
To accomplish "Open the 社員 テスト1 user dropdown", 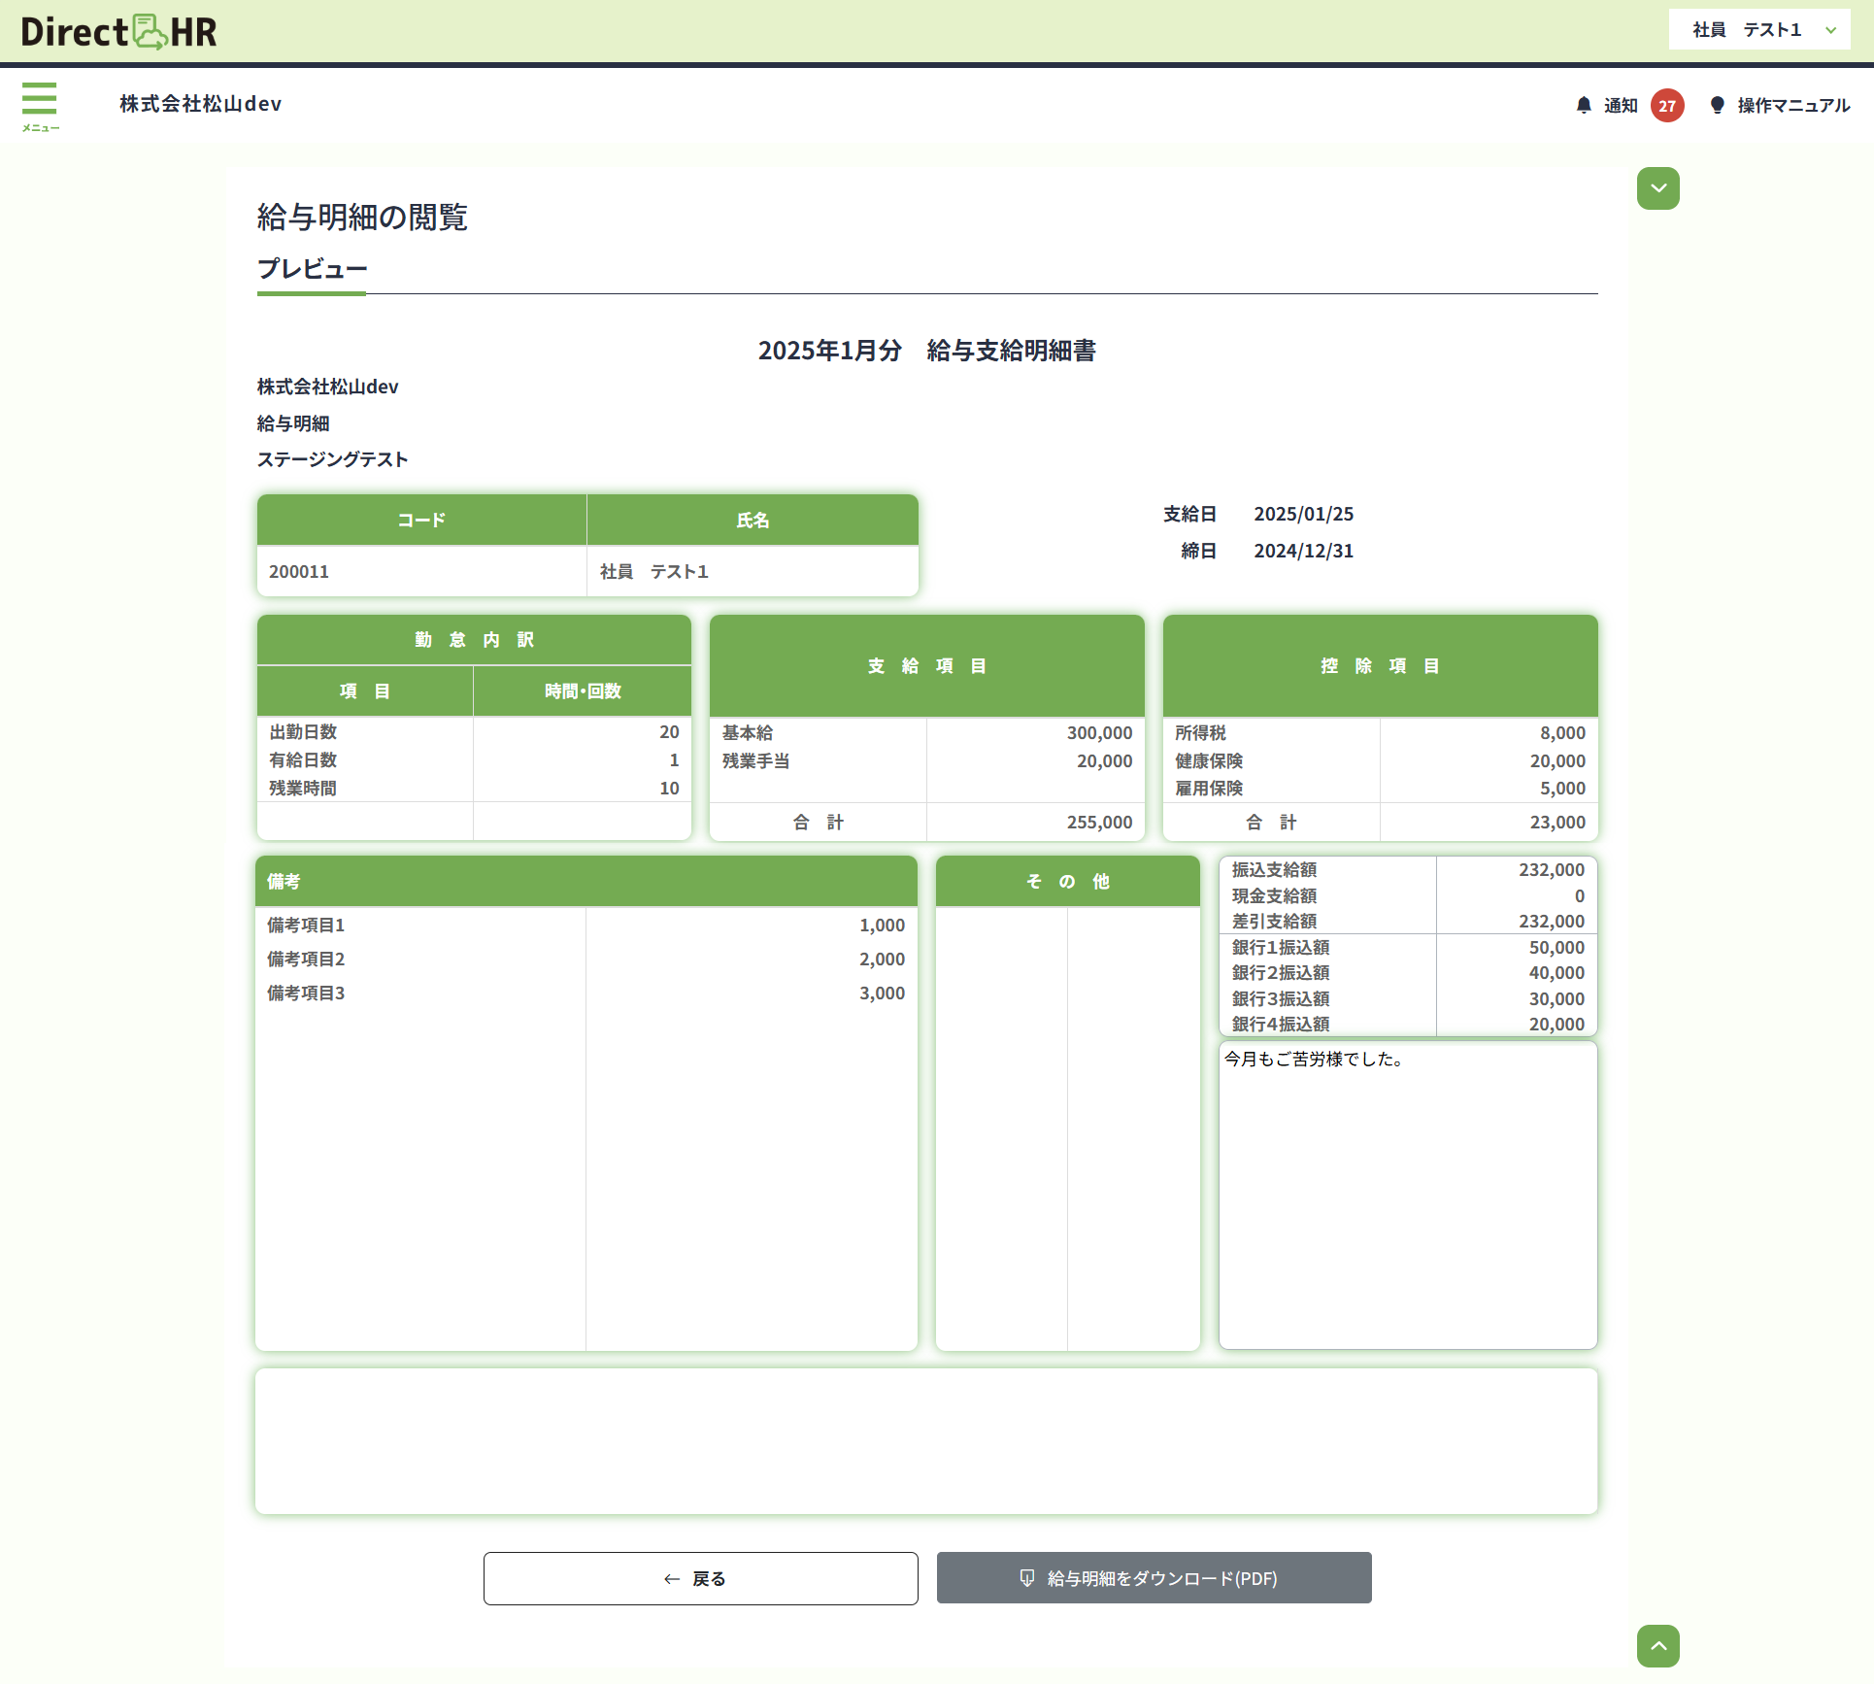I will [x=1748, y=30].
